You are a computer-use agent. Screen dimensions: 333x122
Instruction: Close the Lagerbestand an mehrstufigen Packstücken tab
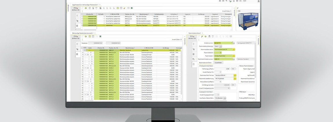click(x=100, y=5)
